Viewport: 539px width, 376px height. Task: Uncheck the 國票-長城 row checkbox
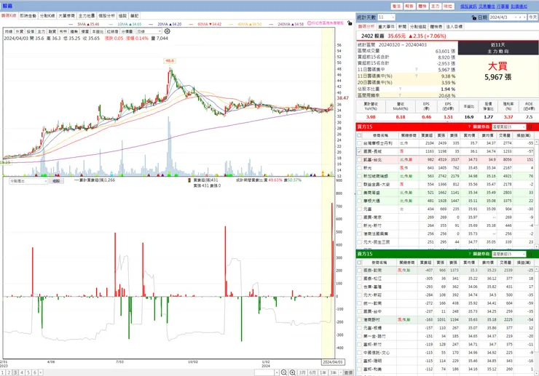[x=359, y=151]
